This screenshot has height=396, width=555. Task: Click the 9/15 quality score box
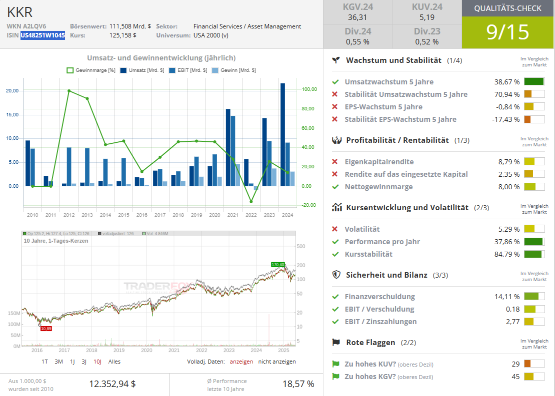pos(508,32)
